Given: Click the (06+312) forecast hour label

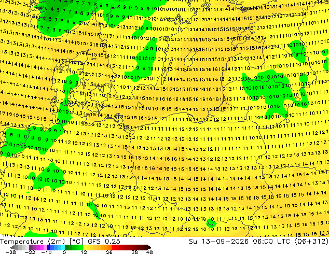Looking at the screenshot, I should click(x=311, y=242).
